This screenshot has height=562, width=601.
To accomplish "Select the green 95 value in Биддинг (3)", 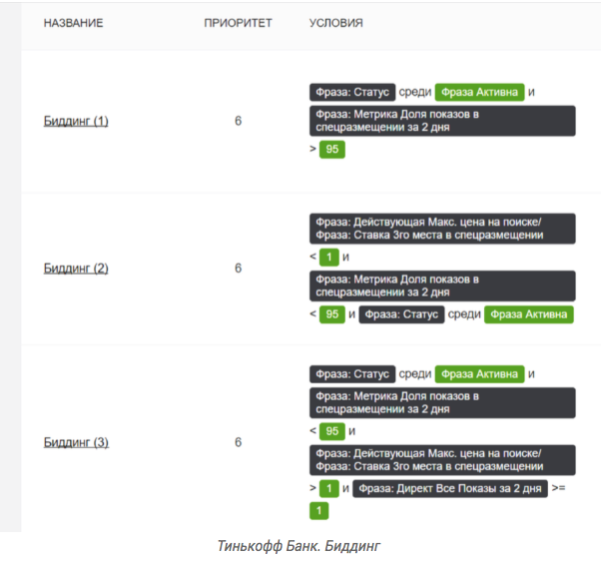I will pyautogui.click(x=331, y=431).
